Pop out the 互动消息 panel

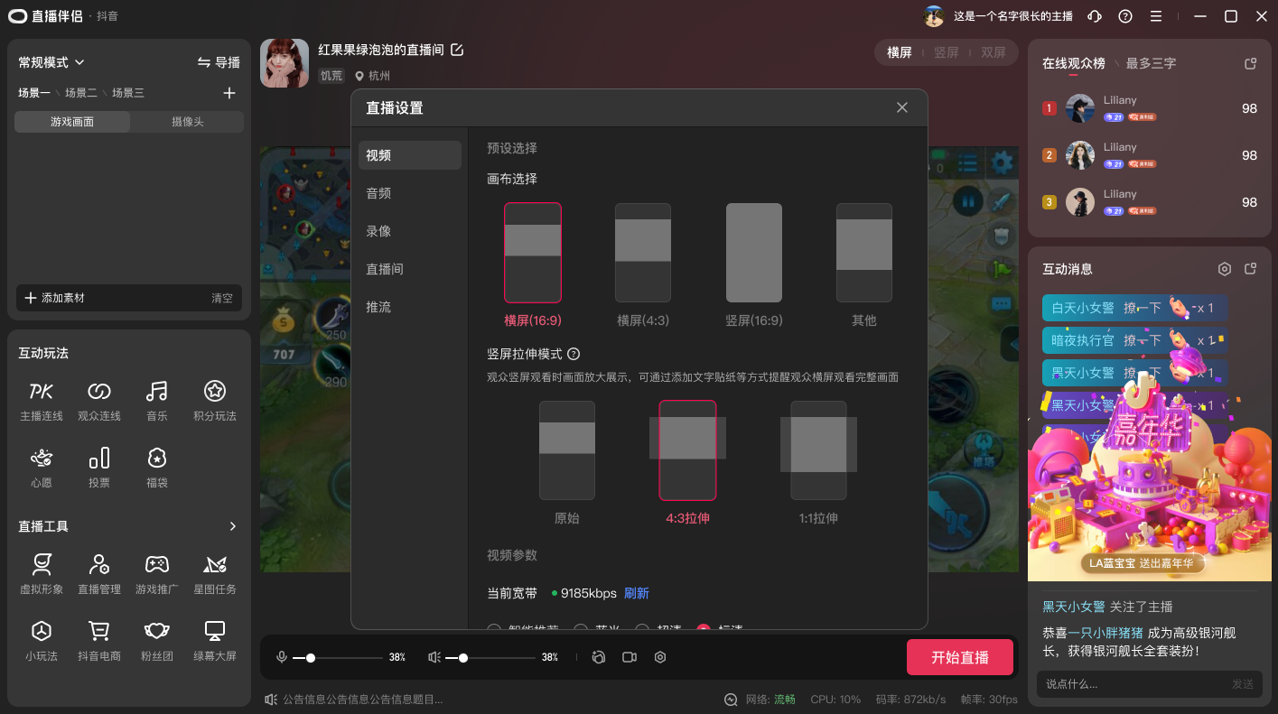point(1251,269)
